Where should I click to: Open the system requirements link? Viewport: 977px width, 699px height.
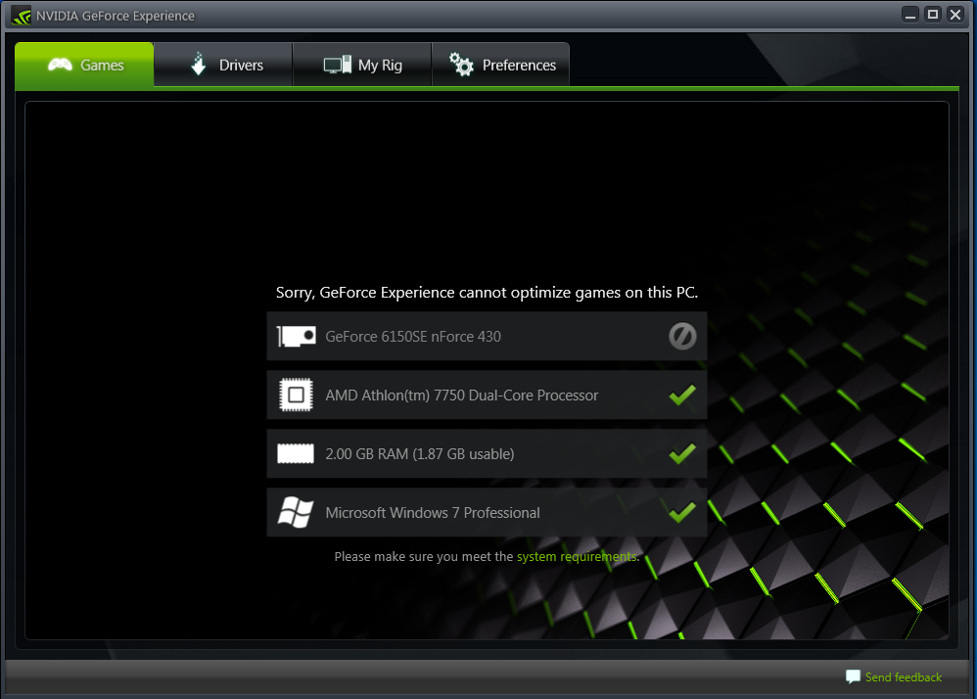coord(578,556)
